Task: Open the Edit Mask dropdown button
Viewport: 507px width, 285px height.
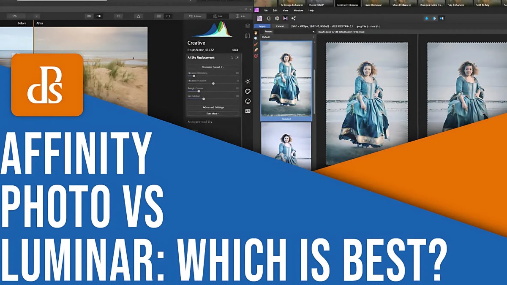Action: [213, 114]
